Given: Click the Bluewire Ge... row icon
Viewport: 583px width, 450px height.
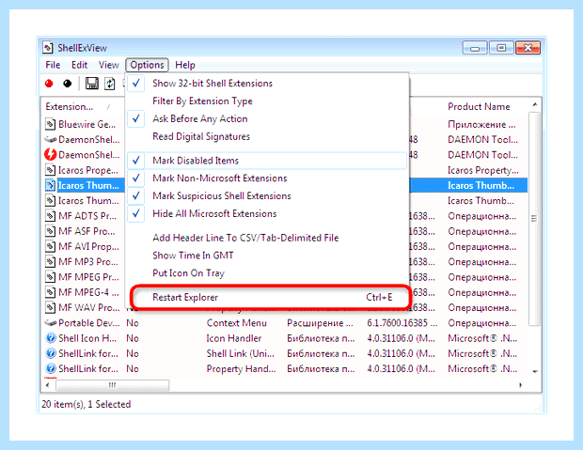Looking at the screenshot, I should click(x=50, y=124).
